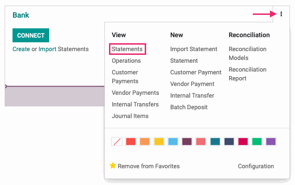Pick the orange color swatch

tap(145, 141)
